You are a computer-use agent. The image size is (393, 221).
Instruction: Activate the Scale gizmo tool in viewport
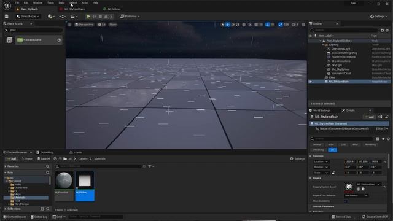pos(238,25)
